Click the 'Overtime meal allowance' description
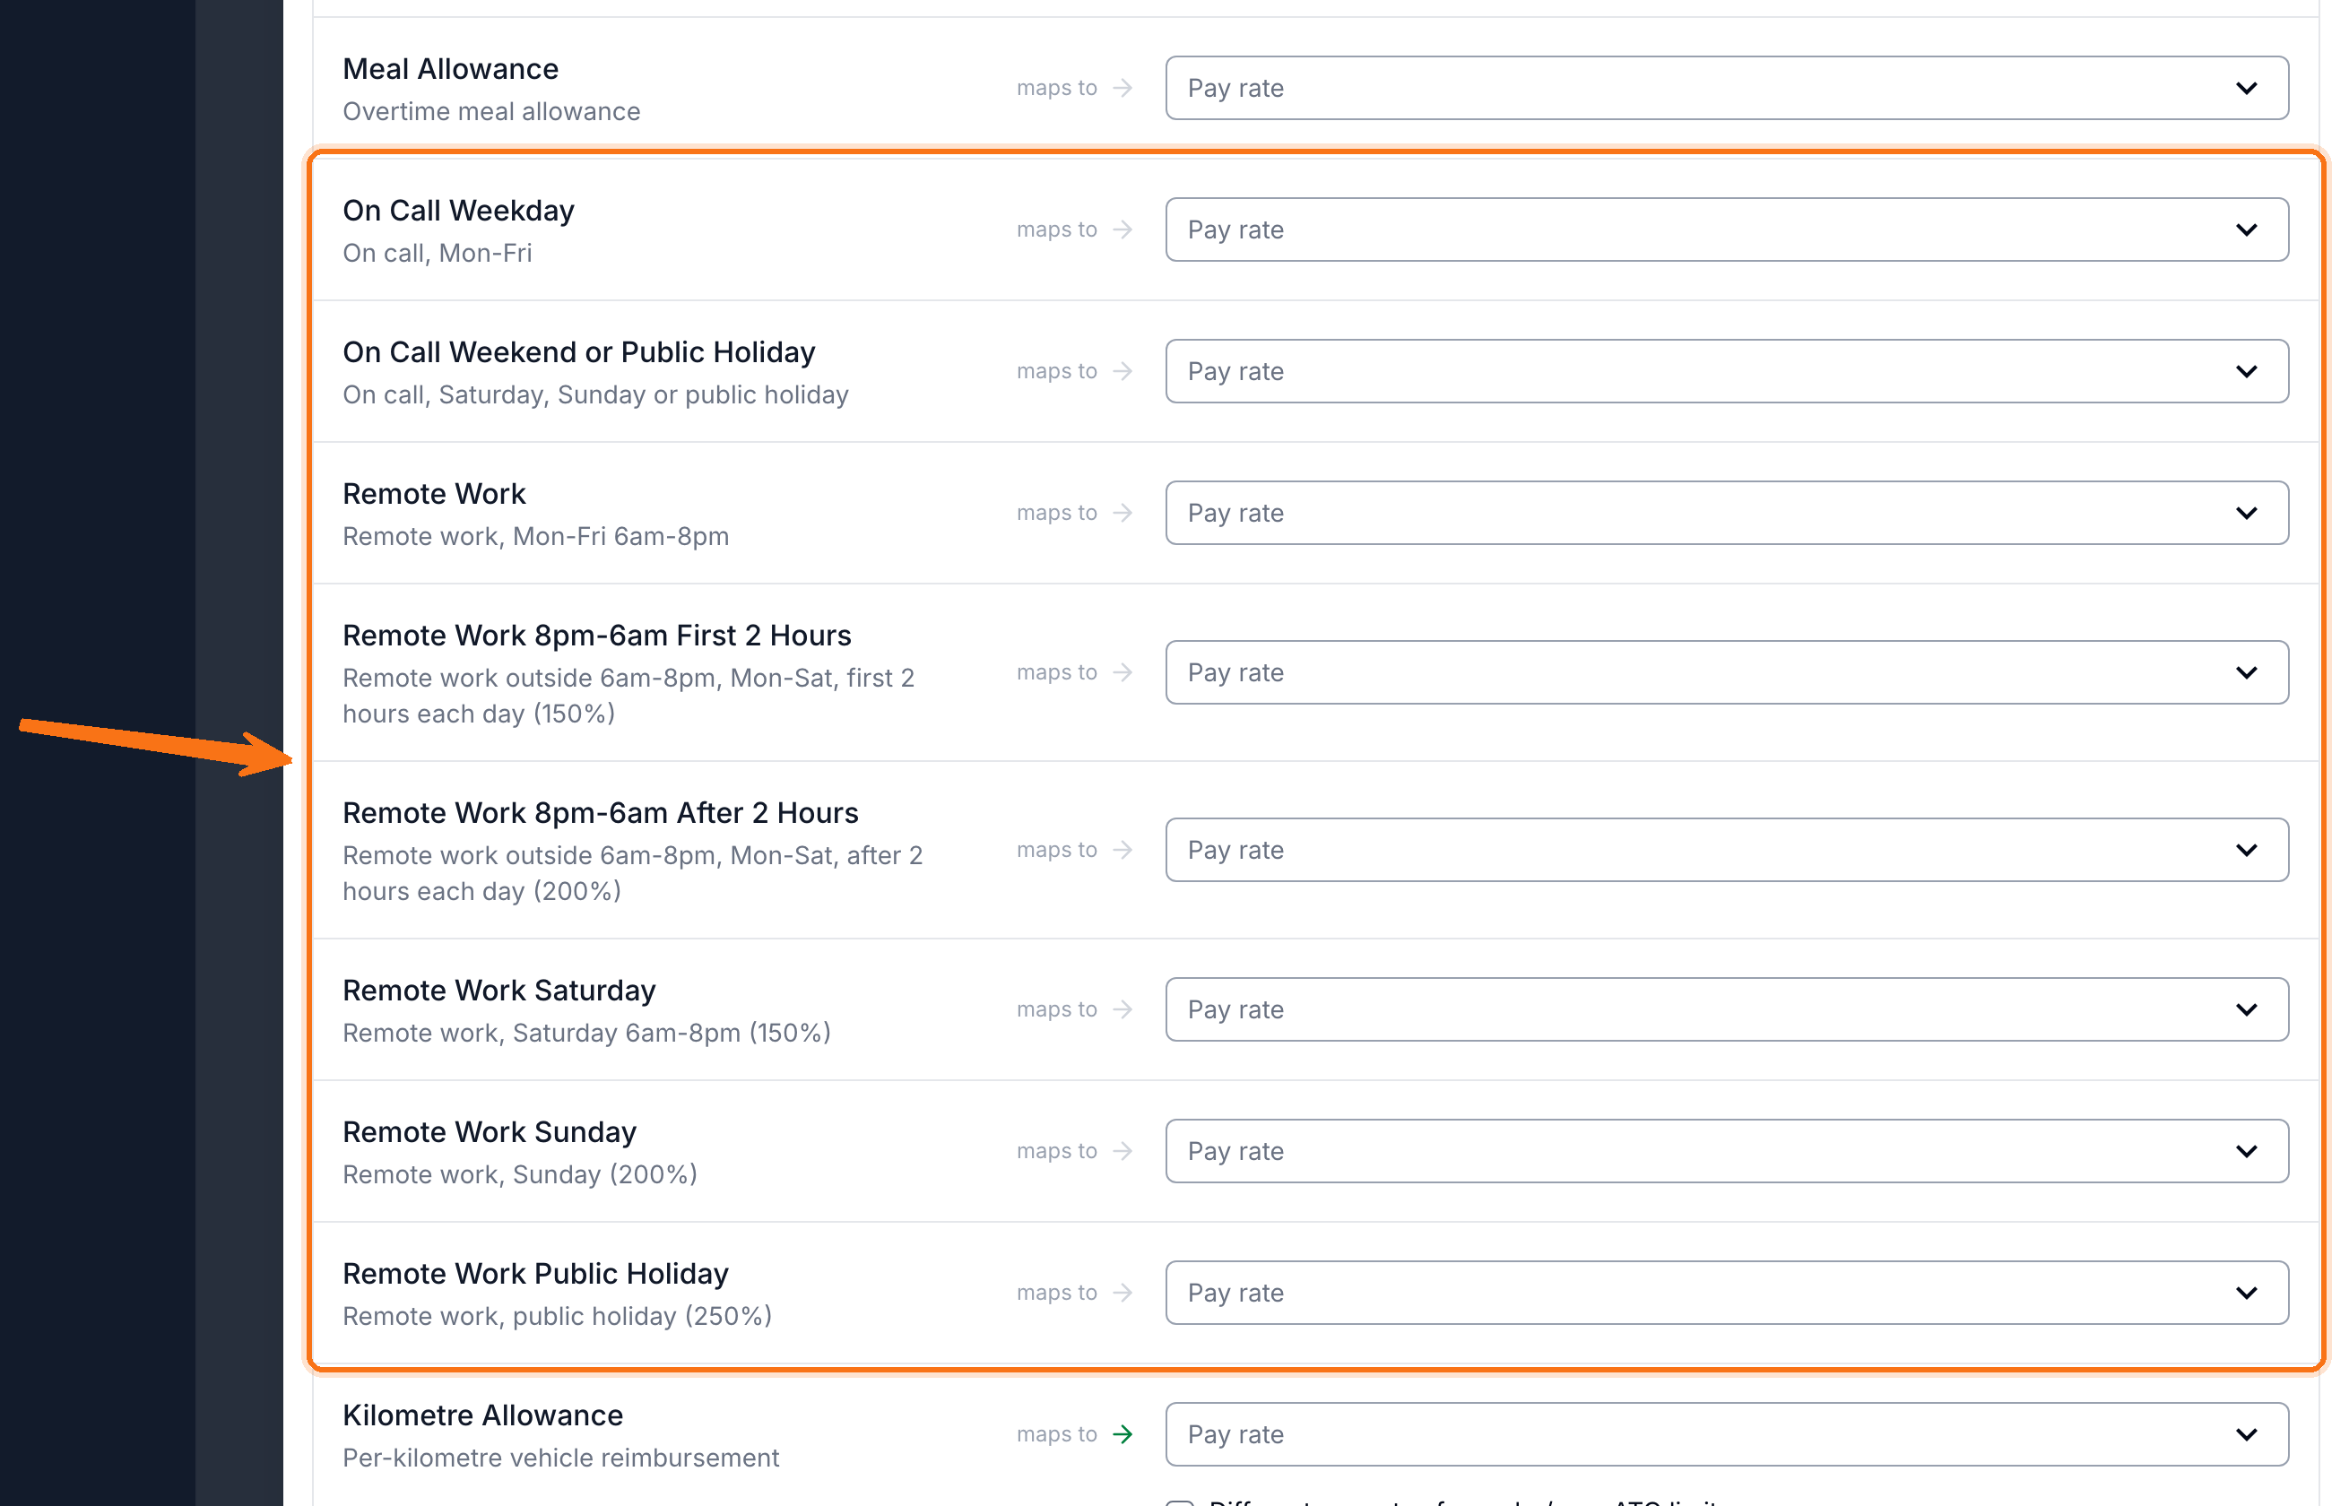The image size is (2349, 1506). click(x=491, y=111)
